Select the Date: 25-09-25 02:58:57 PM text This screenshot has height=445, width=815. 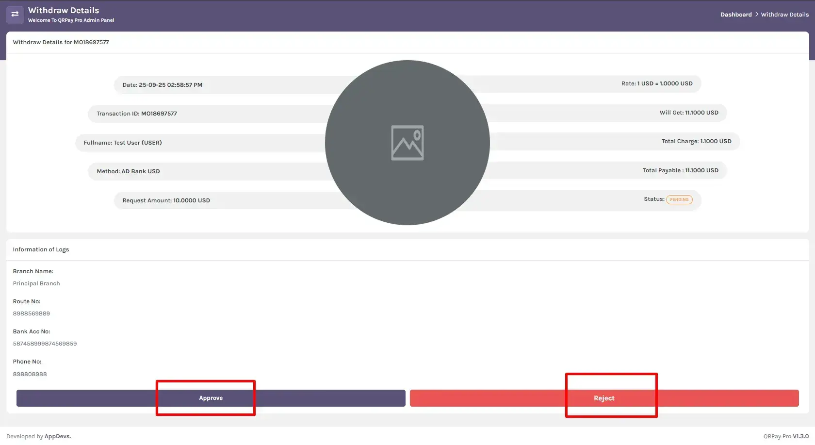coord(163,85)
